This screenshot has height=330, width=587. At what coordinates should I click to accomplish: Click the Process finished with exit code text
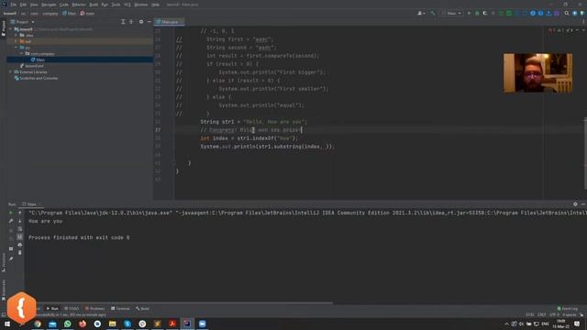click(79, 237)
